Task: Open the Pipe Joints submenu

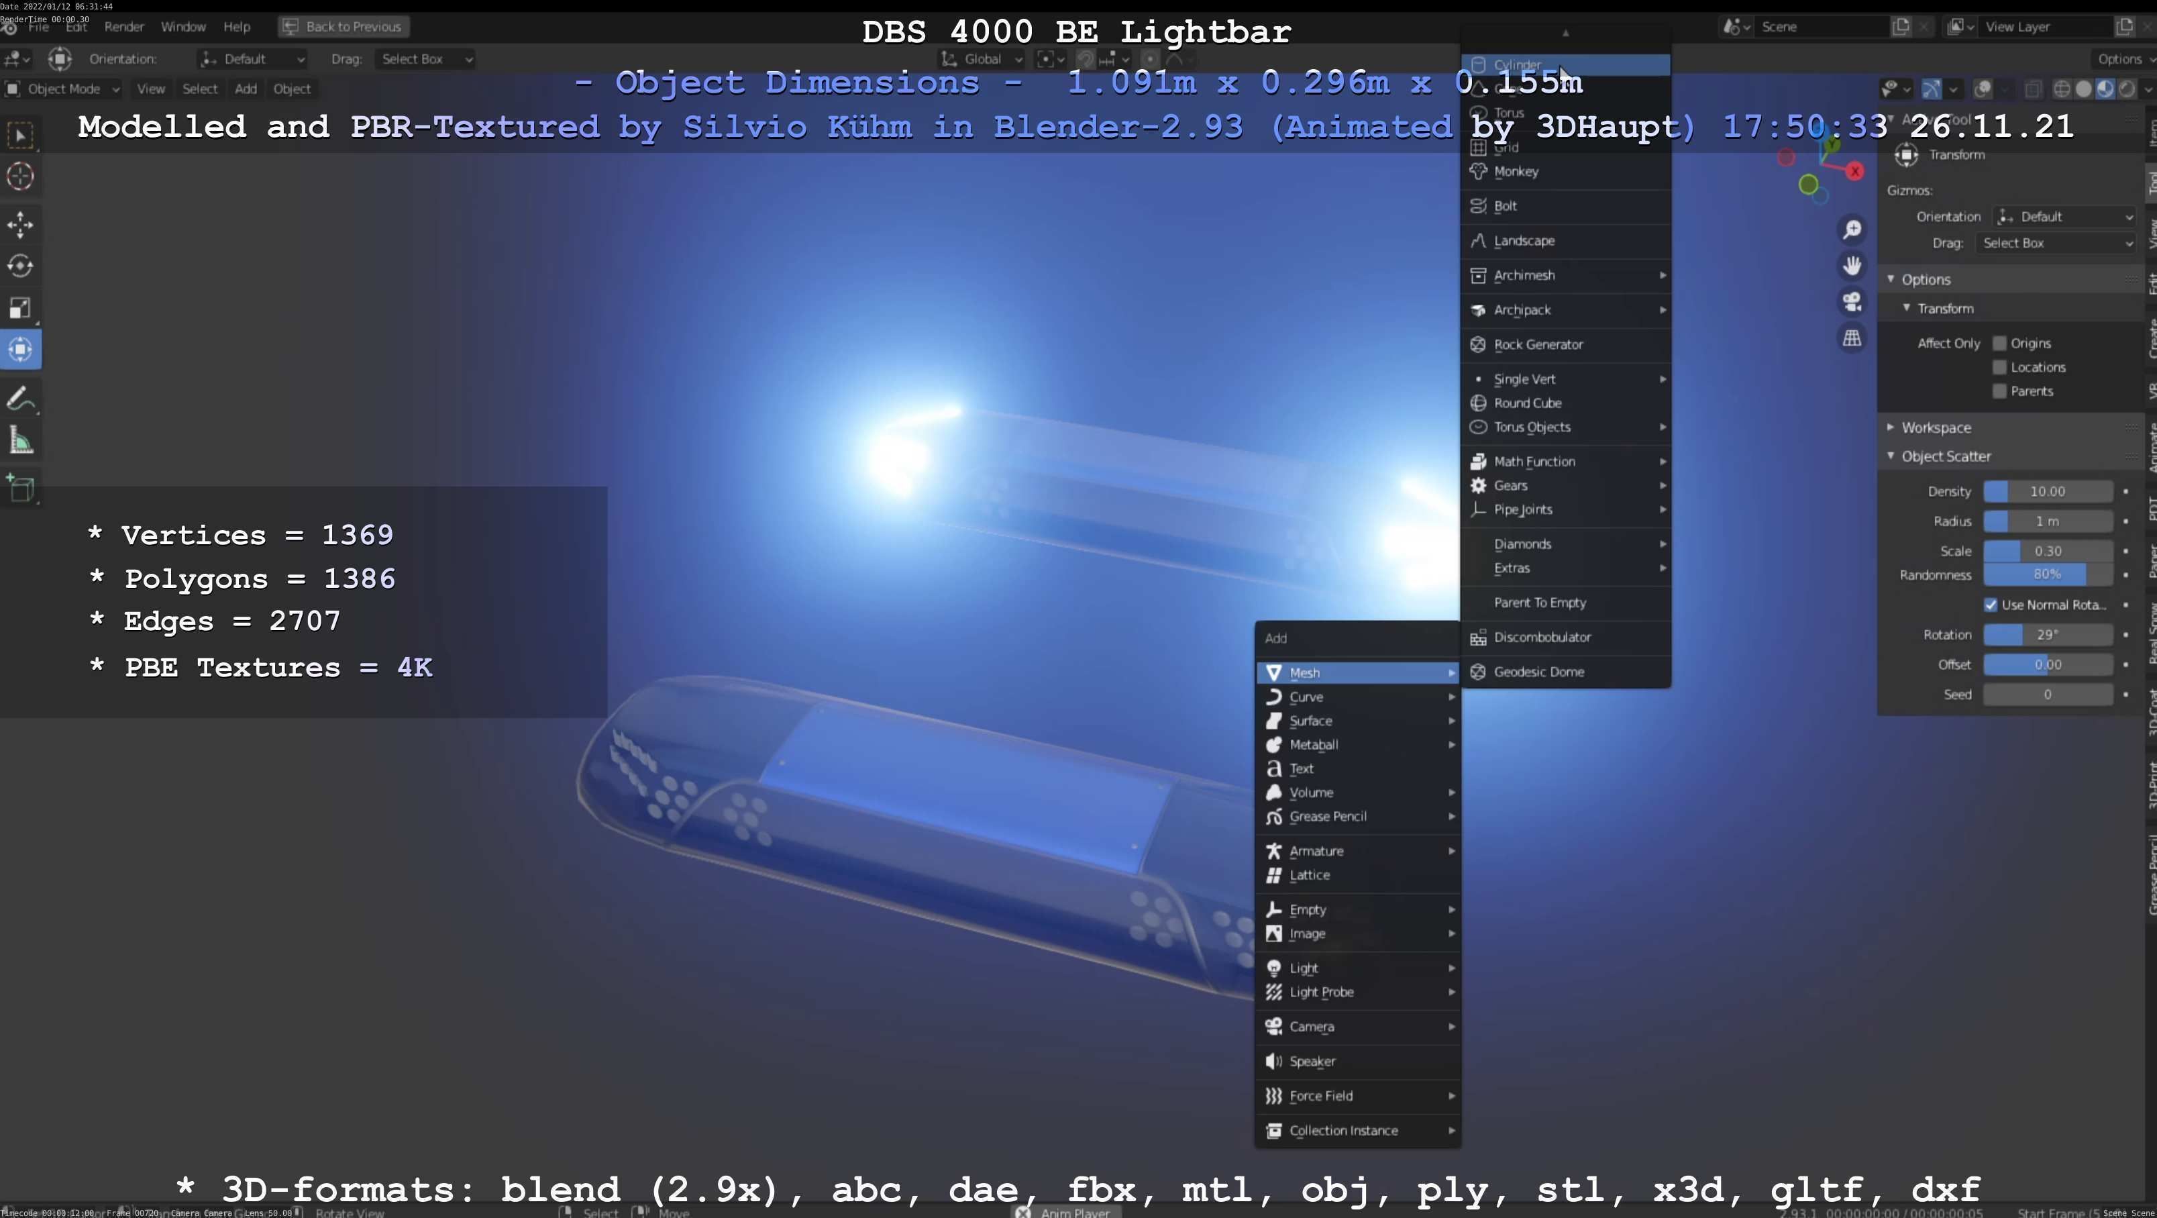Action: pos(1566,509)
